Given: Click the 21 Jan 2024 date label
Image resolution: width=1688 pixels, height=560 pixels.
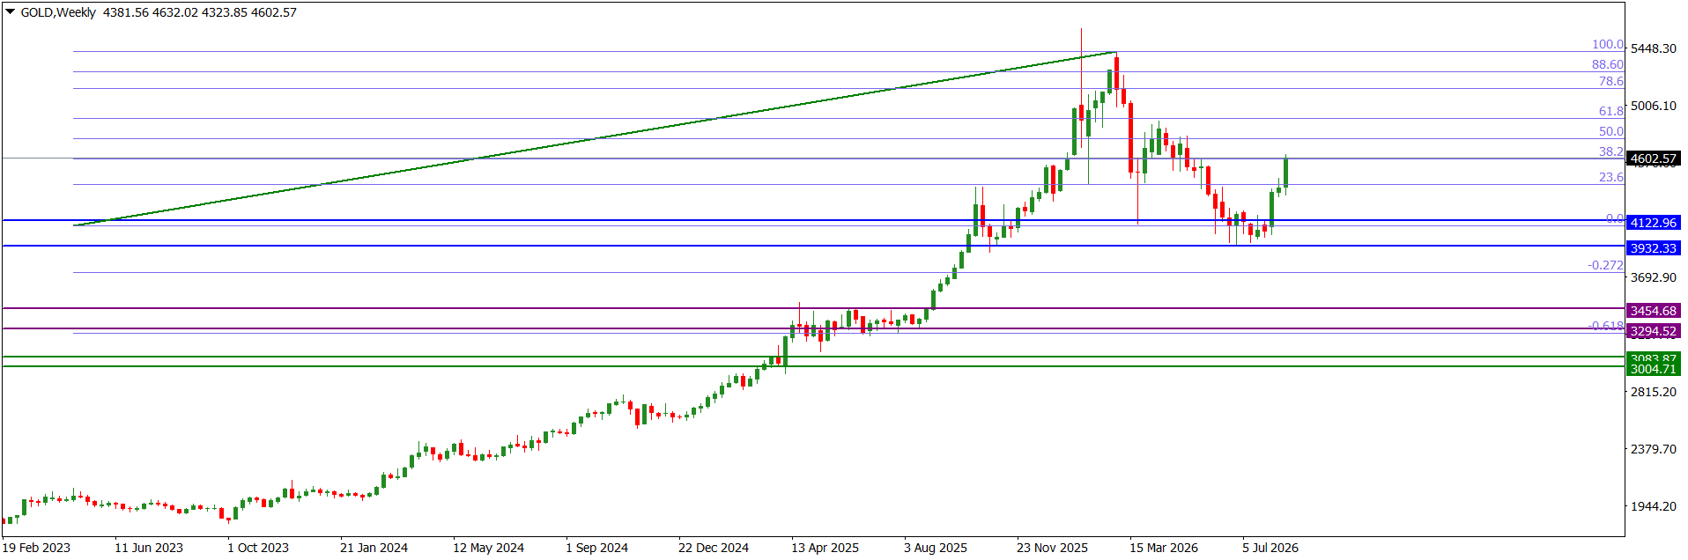Looking at the screenshot, I should (x=374, y=548).
